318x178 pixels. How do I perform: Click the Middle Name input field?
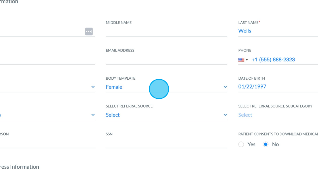[166, 31]
